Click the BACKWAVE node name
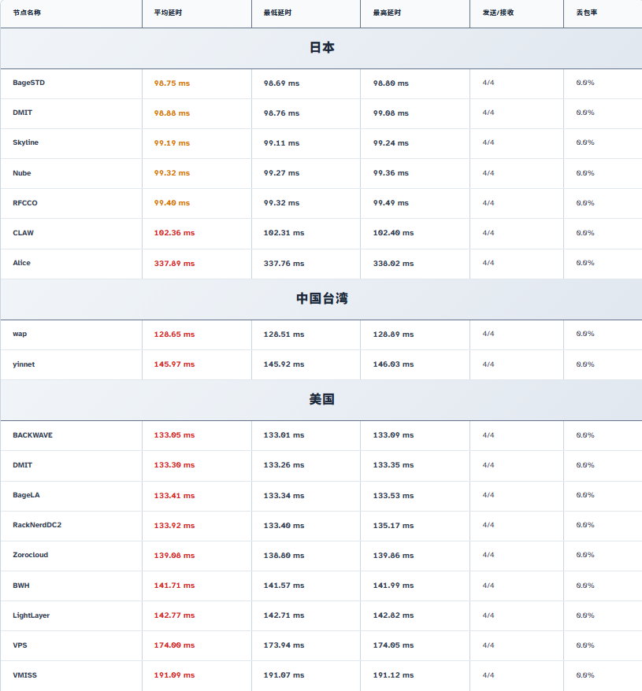This screenshot has width=642, height=691. click(32, 435)
